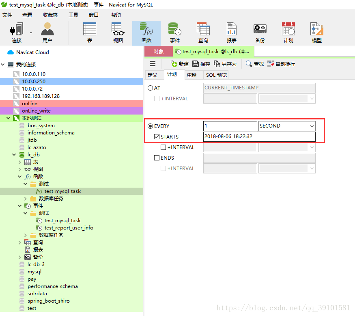Click the Navicat Cloud icon
The height and width of the screenshot is (316, 355).
click(x=11, y=52)
